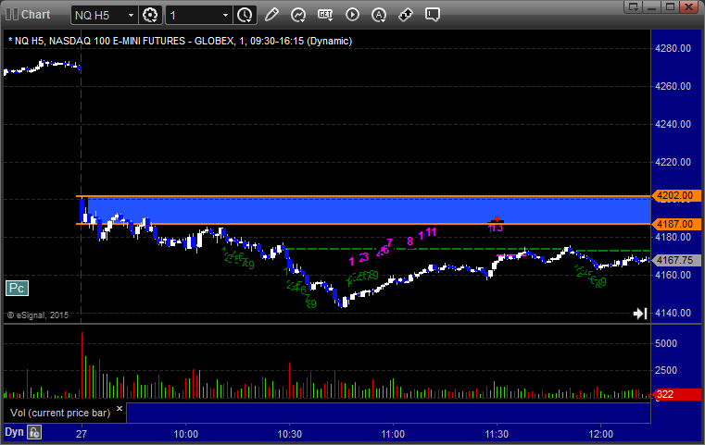Jump to latest bar arrow button
The height and width of the screenshot is (445, 705).
click(x=639, y=314)
